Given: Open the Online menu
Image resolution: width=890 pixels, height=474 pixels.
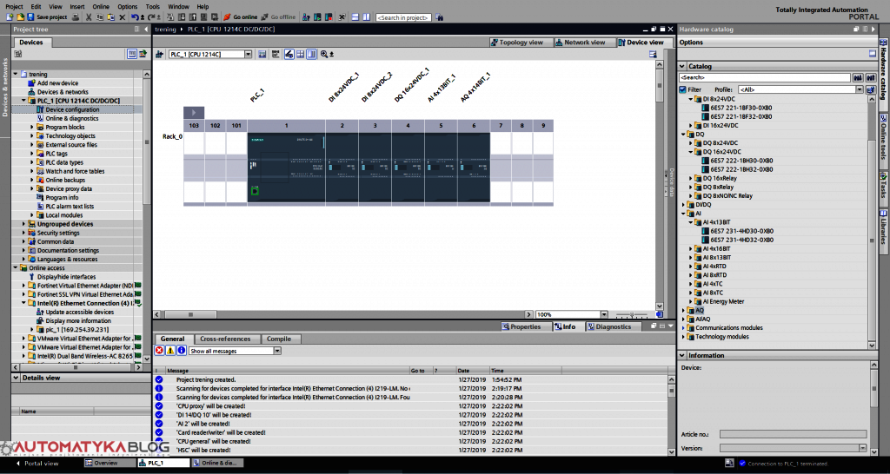Looking at the screenshot, I should tap(101, 6).
